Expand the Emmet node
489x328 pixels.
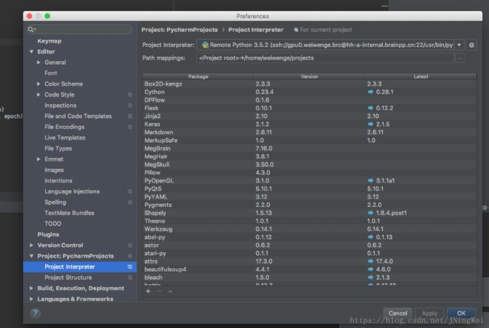[38, 159]
